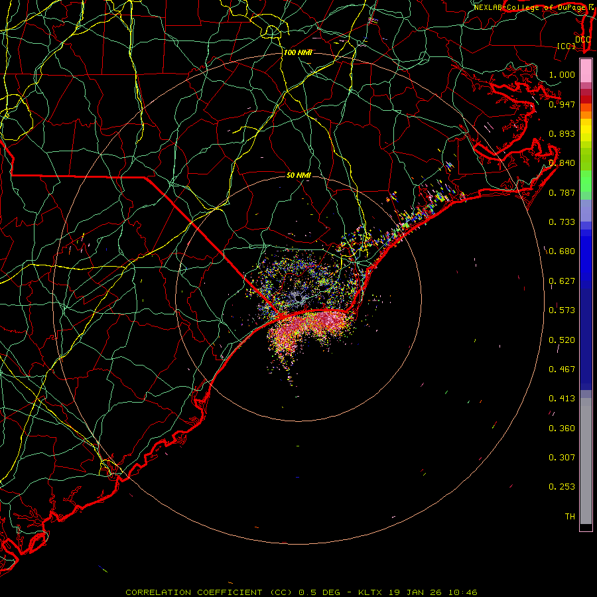Click the 0.947 legend value
Screen dimensions: 597x597
point(562,104)
